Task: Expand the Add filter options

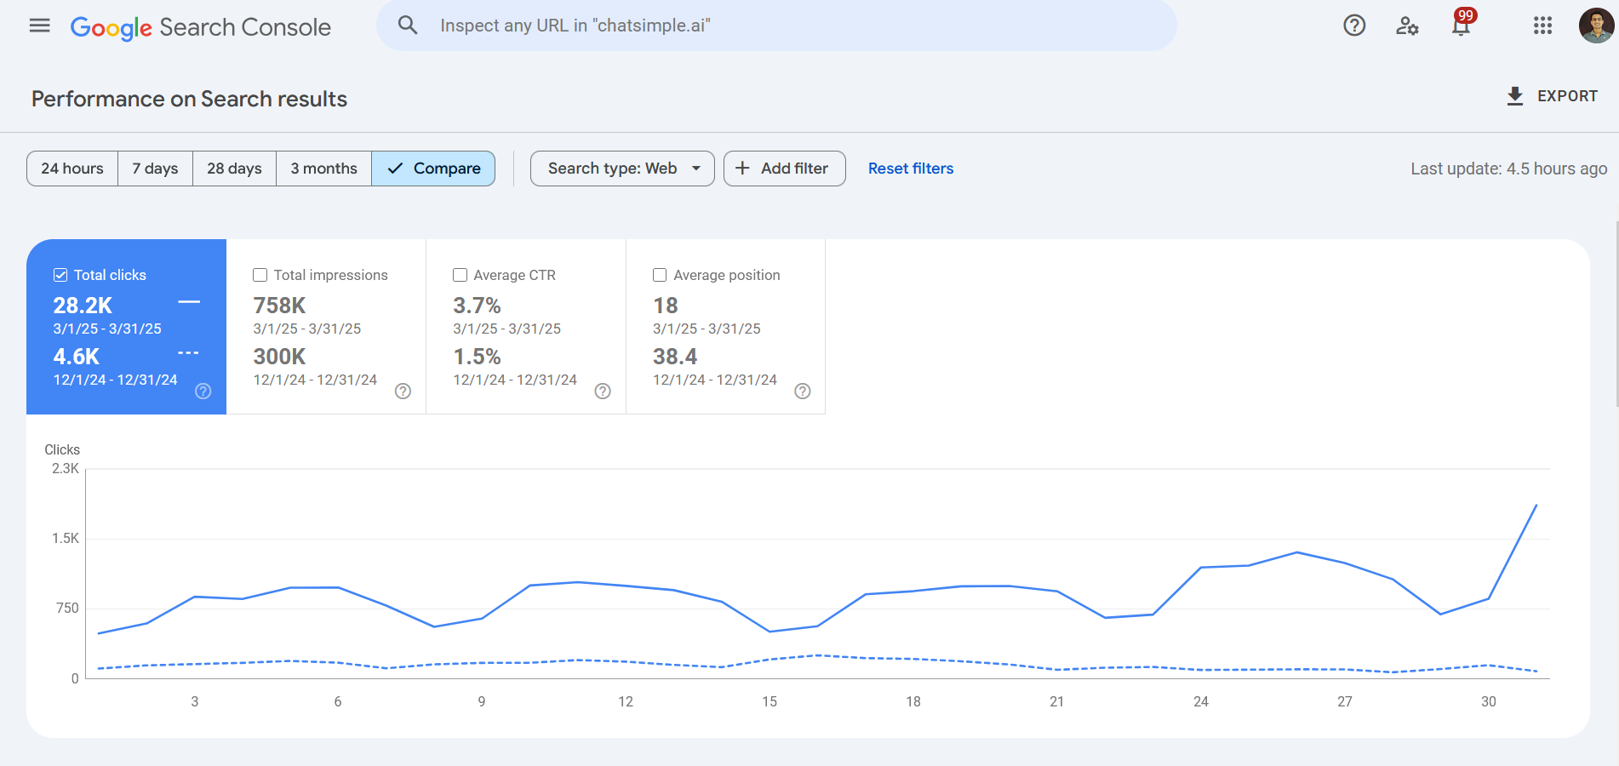Action: [x=784, y=168]
